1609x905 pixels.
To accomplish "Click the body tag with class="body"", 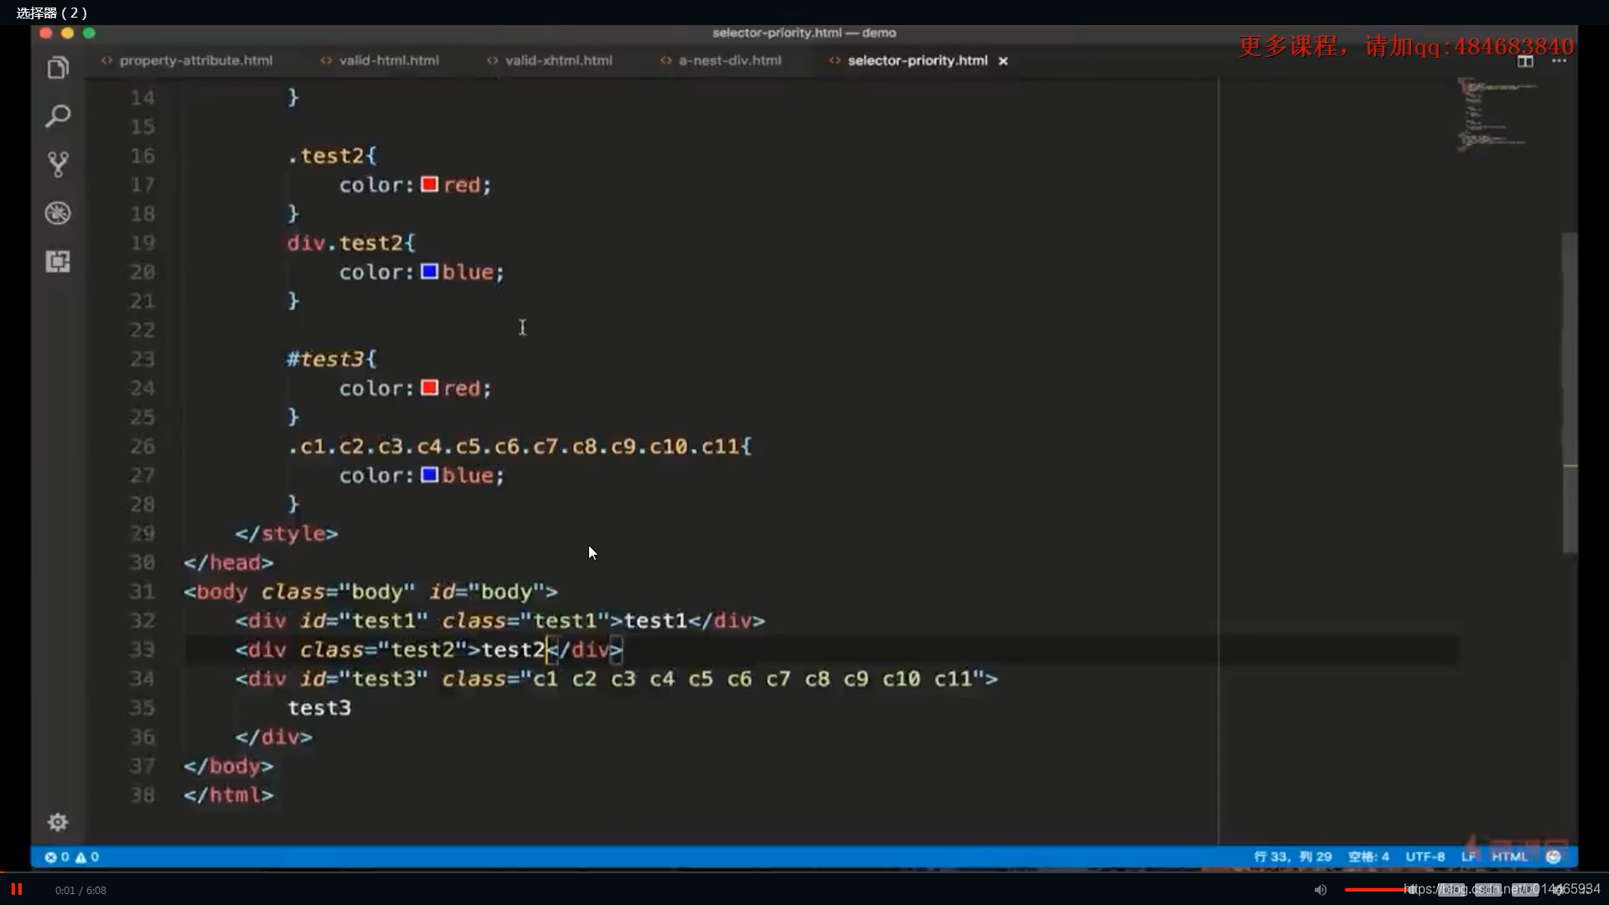I will coord(370,592).
